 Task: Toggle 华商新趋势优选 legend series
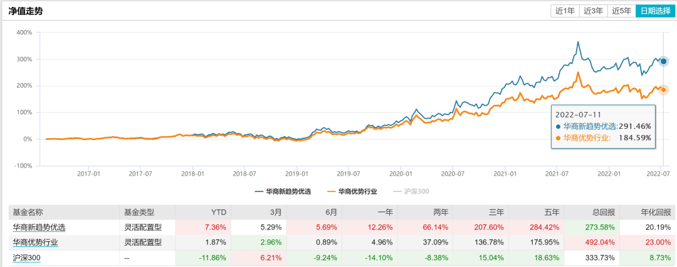click(x=282, y=191)
